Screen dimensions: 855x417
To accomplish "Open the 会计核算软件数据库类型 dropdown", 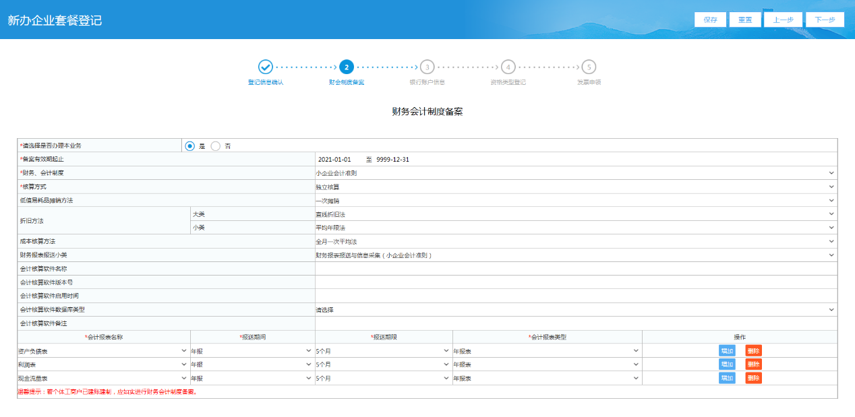I will tap(575, 310).
